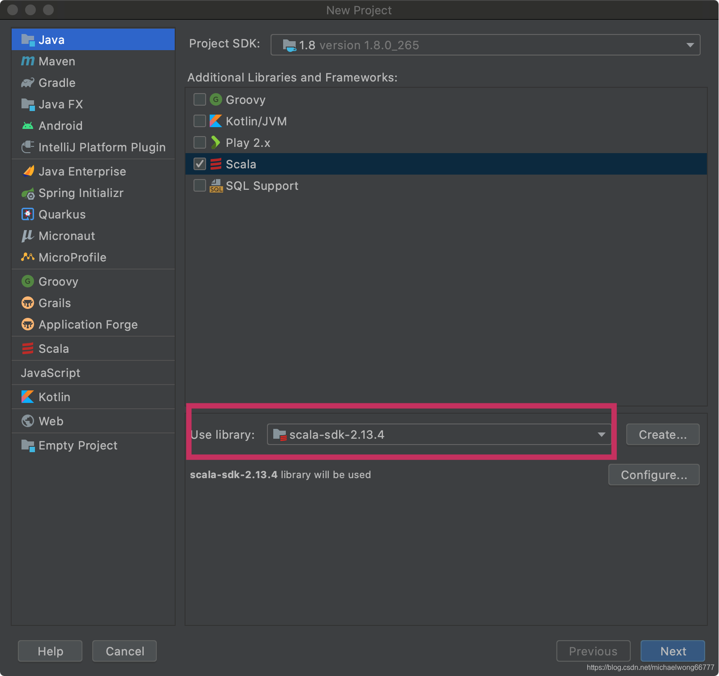Image resolution: width=719 pixels, height=676 pixels.
Task: Click the Groovy framework icon in libraries list
Action: (216, 99)
